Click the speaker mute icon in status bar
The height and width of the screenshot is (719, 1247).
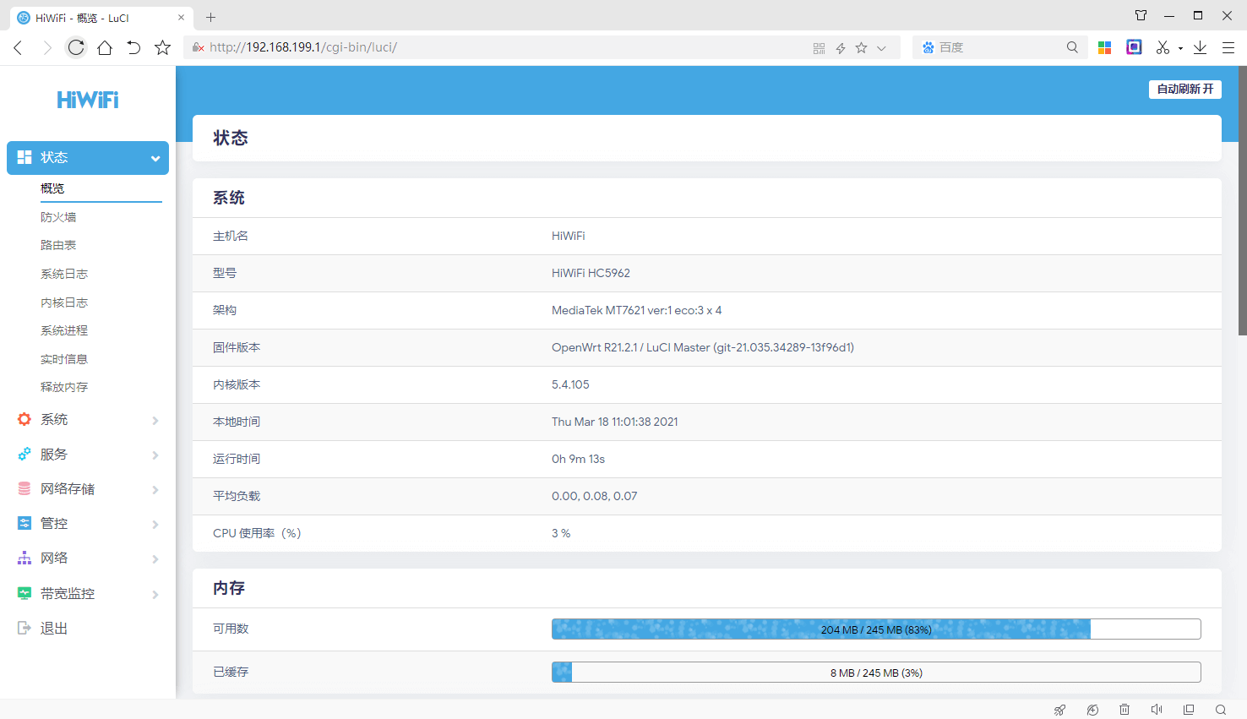pyautogui.click(x=1157, y=710)
